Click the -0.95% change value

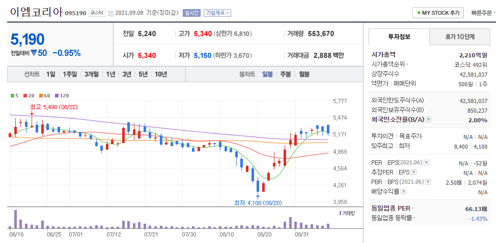coord(66,53)
